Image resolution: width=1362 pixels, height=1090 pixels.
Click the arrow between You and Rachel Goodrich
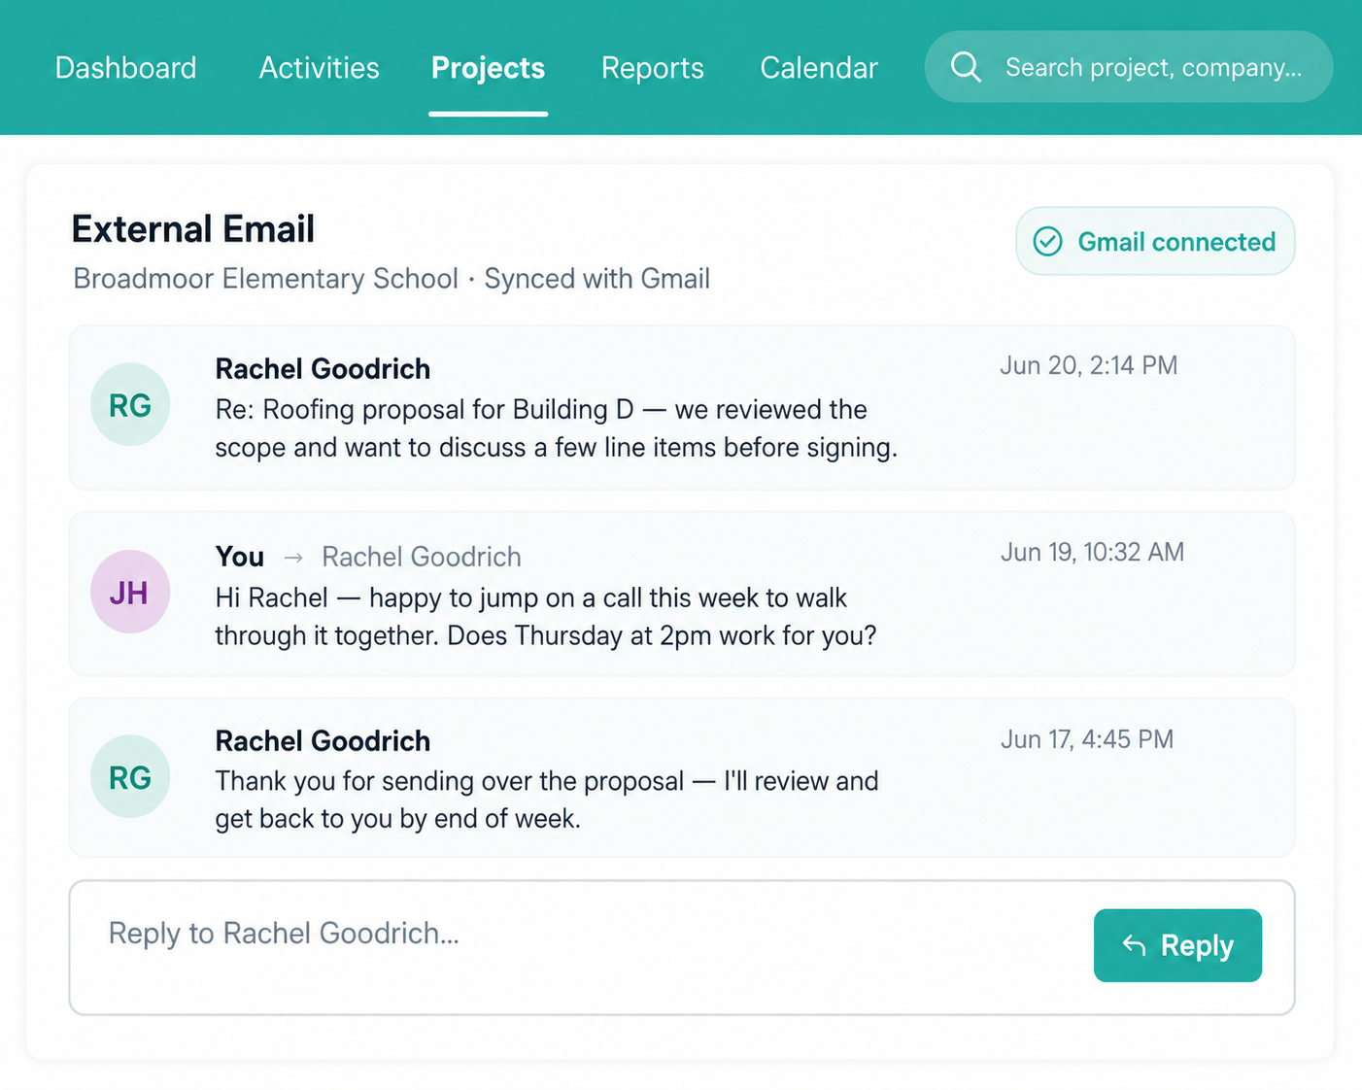click(293, 558)
